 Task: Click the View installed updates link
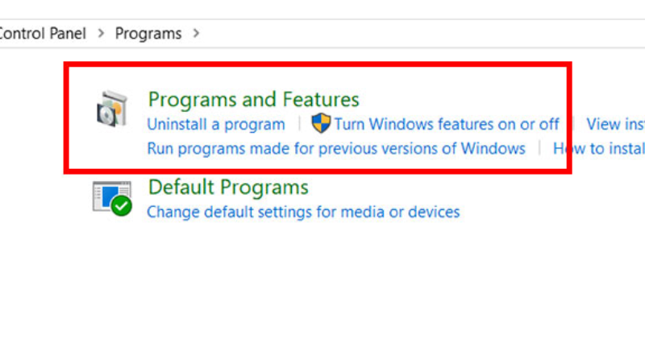615,125
